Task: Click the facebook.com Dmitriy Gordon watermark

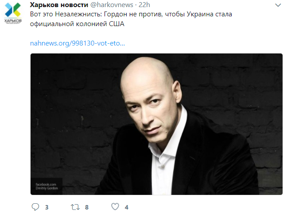Action: click(x=47, y=186)
